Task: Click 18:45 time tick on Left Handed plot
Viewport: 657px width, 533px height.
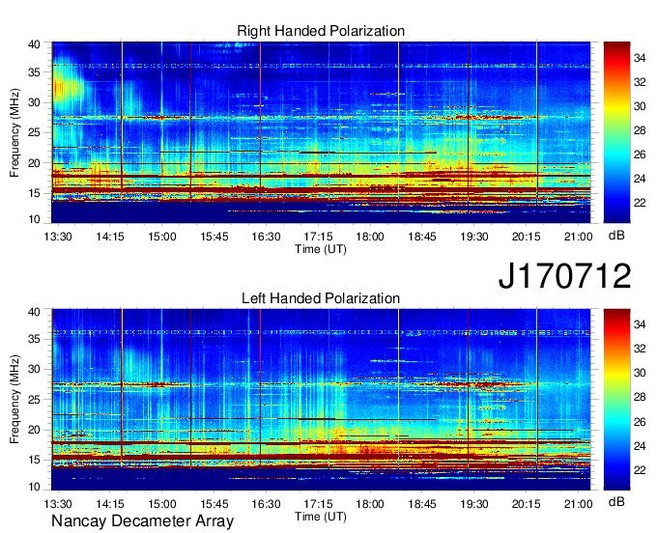Action: (422, 504)
